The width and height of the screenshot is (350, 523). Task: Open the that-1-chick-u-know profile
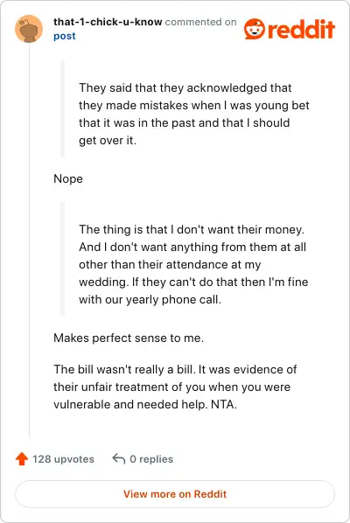(108, 22)
